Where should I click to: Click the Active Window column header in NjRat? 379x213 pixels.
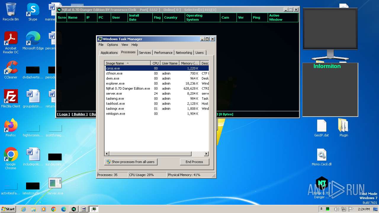coord(283,17)
